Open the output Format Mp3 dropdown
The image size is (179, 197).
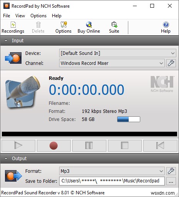point(112,171)
